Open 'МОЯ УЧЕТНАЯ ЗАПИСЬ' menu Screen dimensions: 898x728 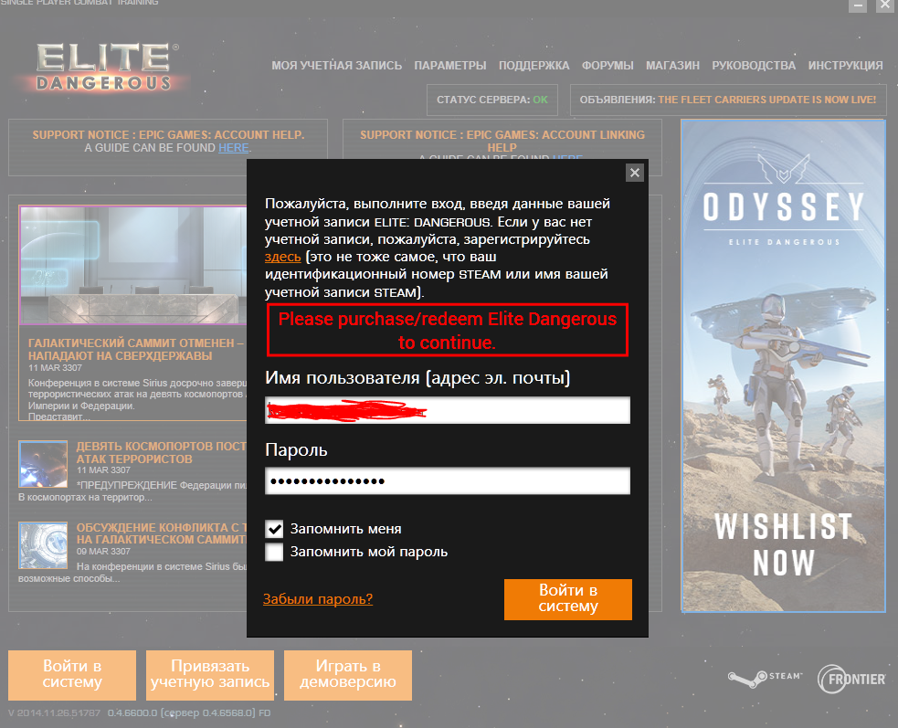tap(337, 65)
